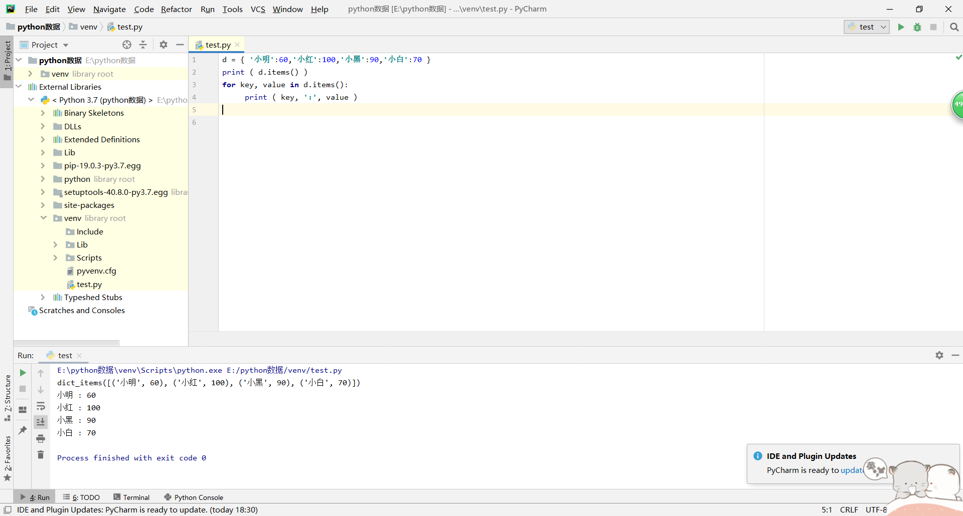Print the Run console output

point(41,438)
